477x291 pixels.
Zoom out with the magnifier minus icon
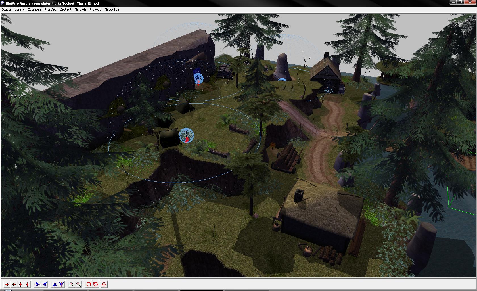pyautogui.click(x=79, y=284)
